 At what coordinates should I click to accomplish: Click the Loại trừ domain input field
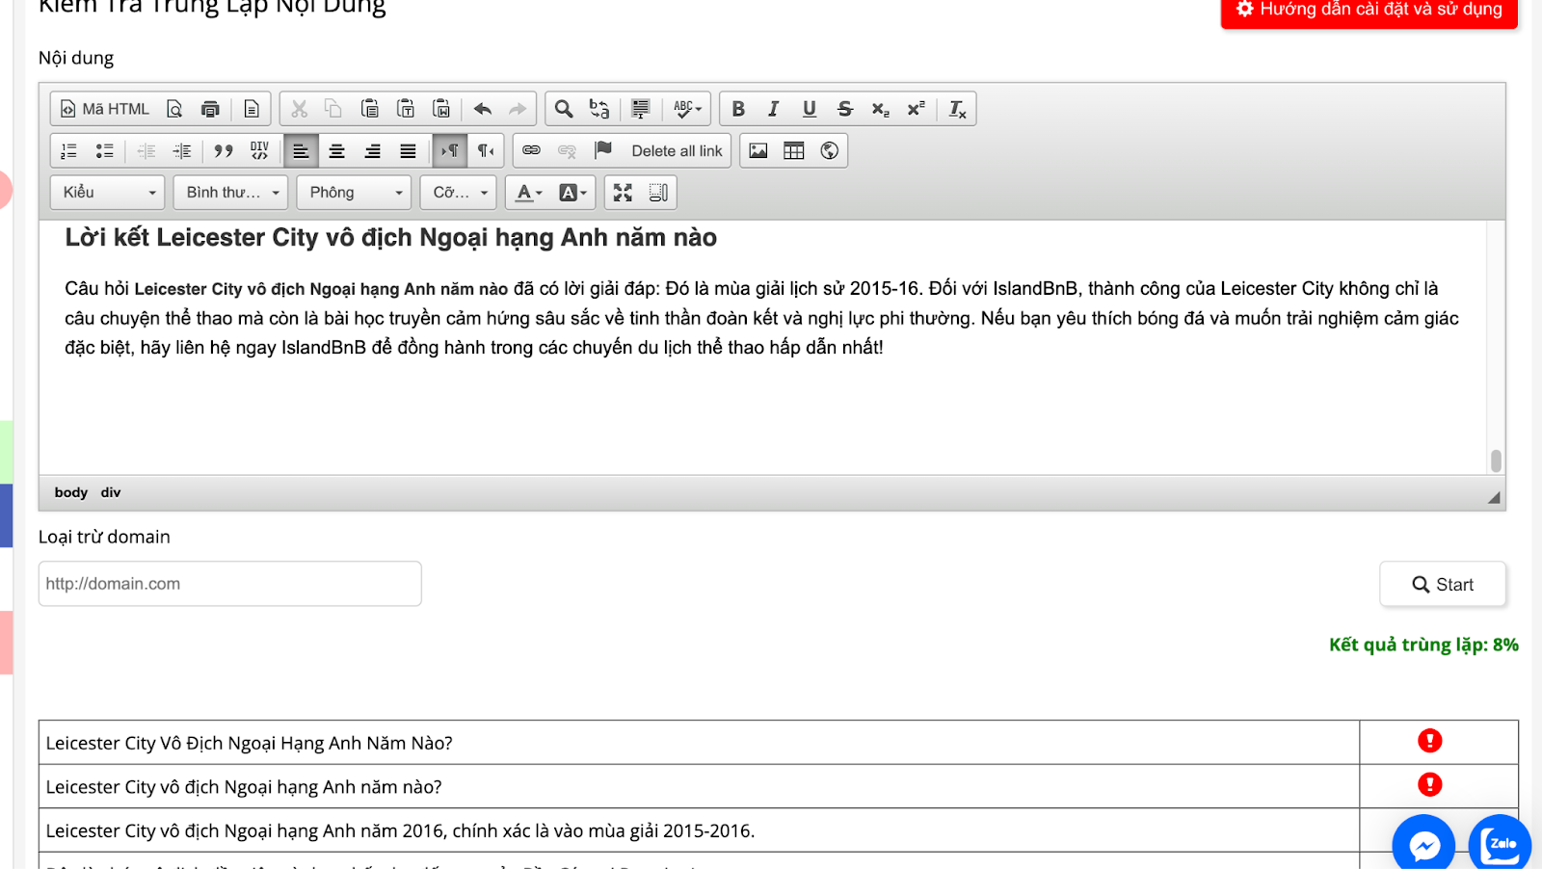[x=229, y=584]
